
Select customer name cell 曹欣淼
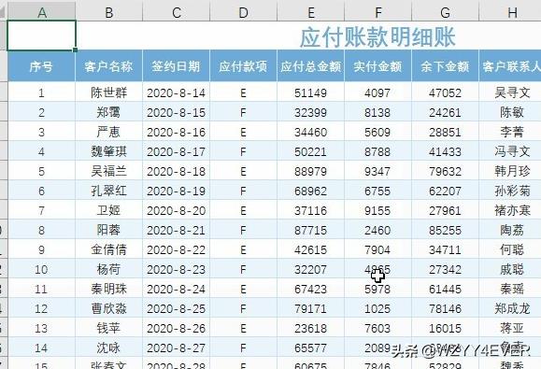(108, 308)
